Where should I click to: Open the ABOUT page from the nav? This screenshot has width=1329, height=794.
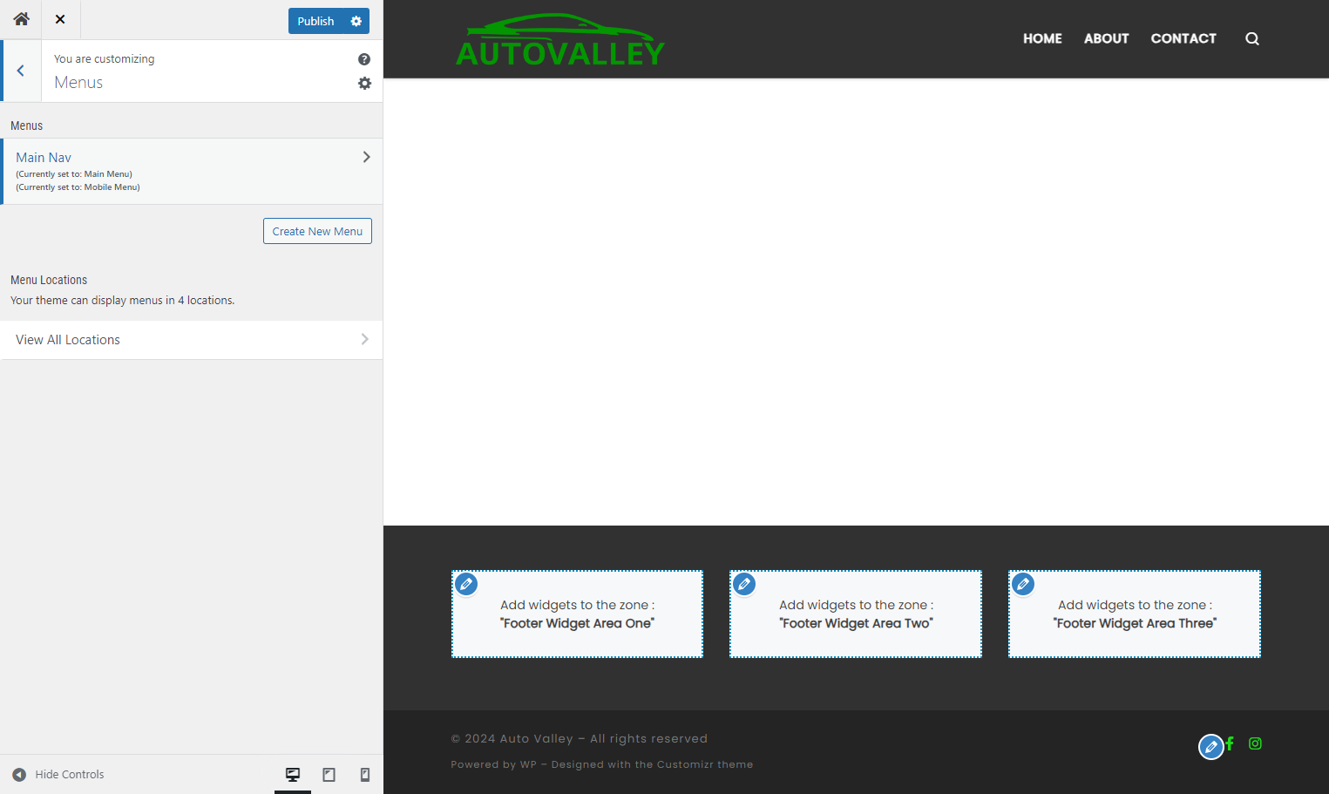pyautogui.click(x=1107, y=38)
